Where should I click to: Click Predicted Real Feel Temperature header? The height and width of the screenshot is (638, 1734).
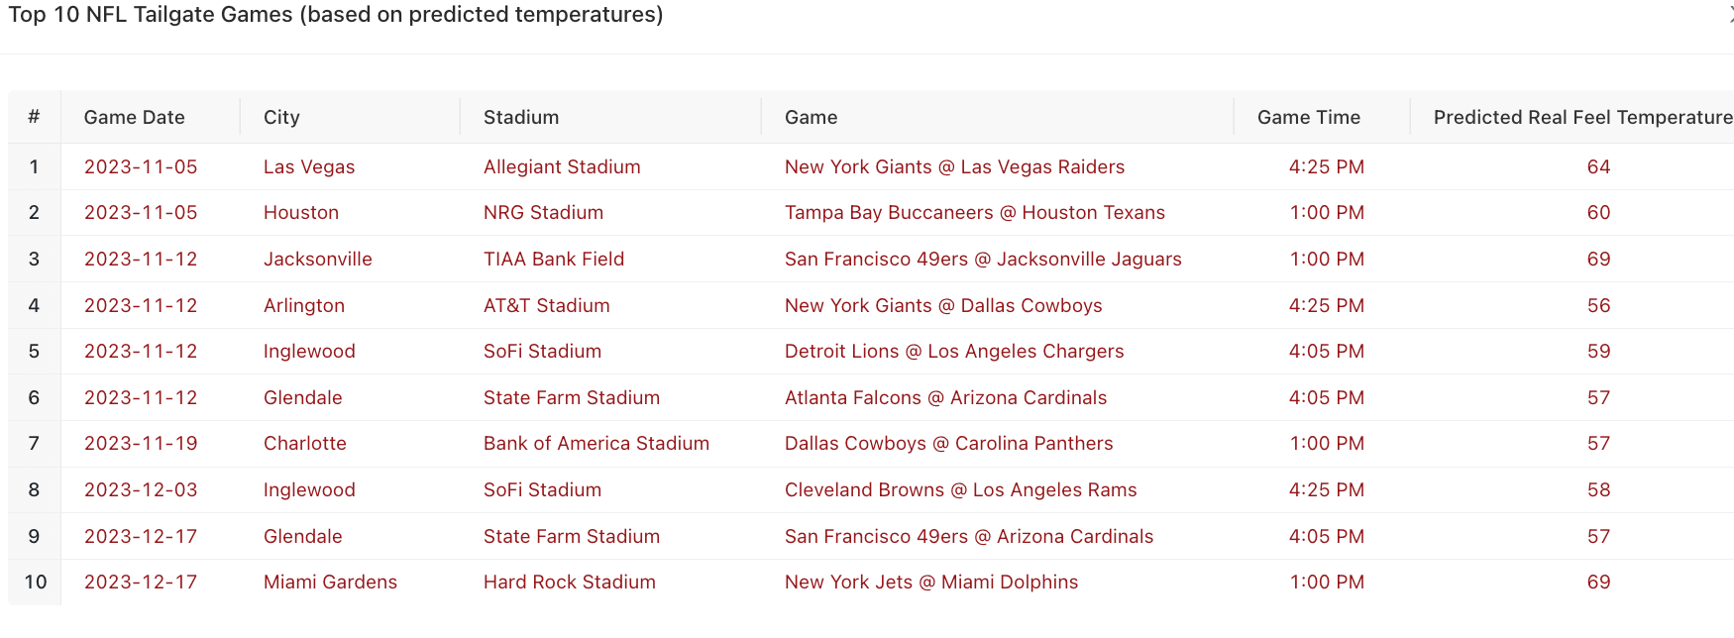(1581, 117)
